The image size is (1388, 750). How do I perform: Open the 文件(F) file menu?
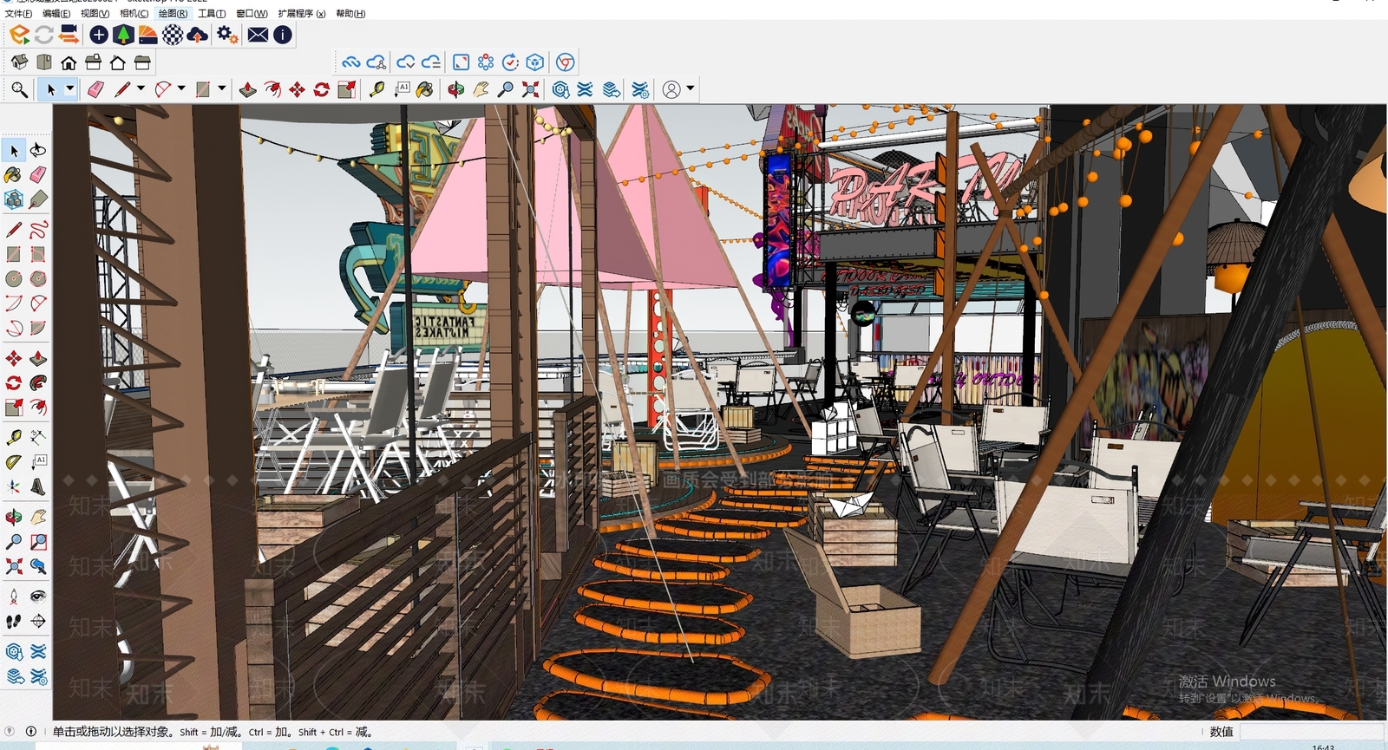click(18, 13)
